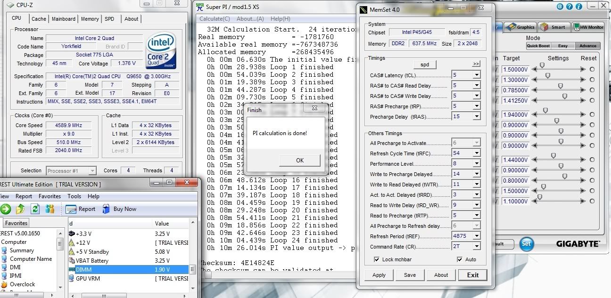Open the RAS# to CAS# Write Delay dropdown
The width and height of the screenshot is (611, 298).
click(x=477, y=96)
